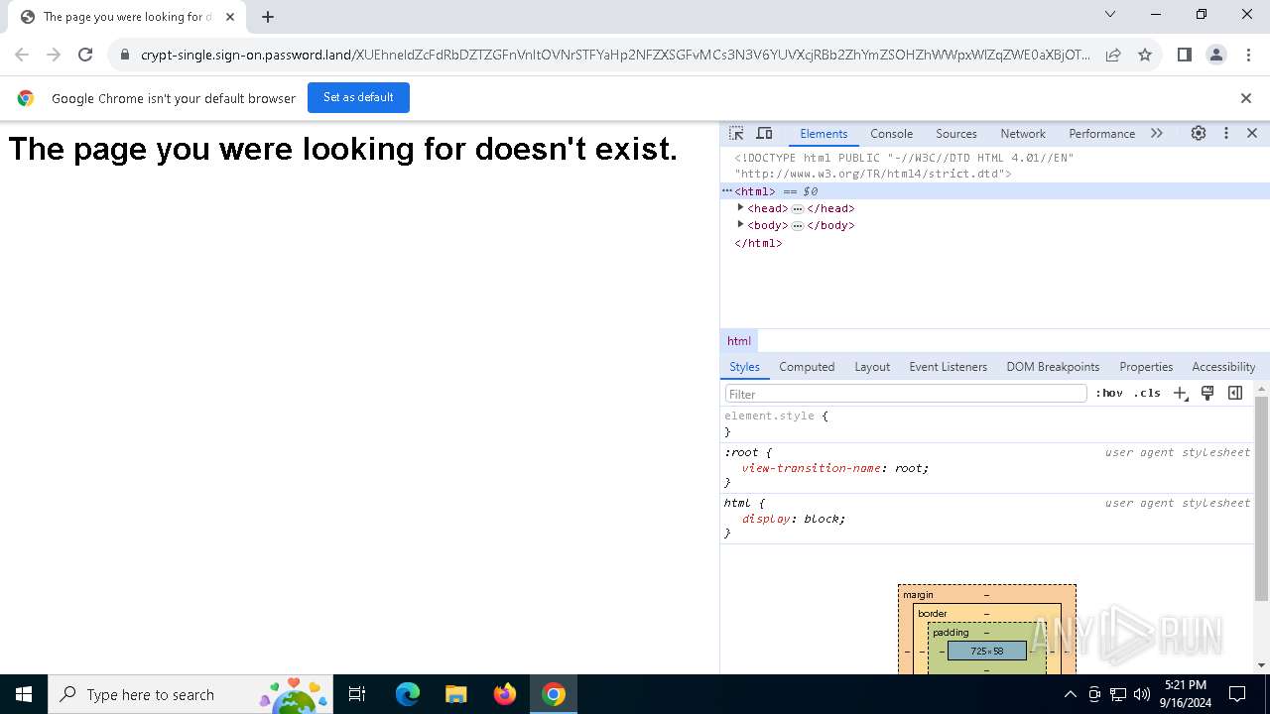Image resolution: width=1270 pixels, height=714 pixels.
Task: Open the Layout tab
Action: pyautogui.click(x=872, y=367)
